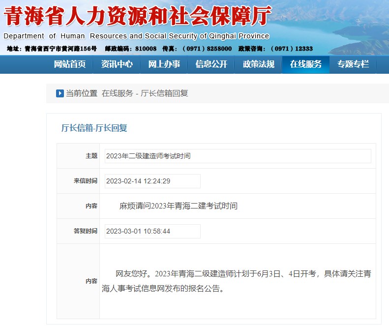Viewport: 389px width, 326px height.
Task: Click the 主题 field with 2023年二级建造师考试时间
Action: (238, 156)
